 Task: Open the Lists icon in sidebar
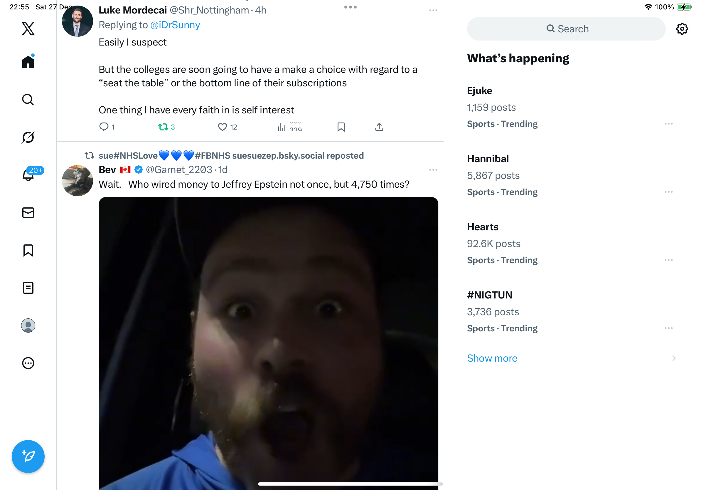pos(28,288)
